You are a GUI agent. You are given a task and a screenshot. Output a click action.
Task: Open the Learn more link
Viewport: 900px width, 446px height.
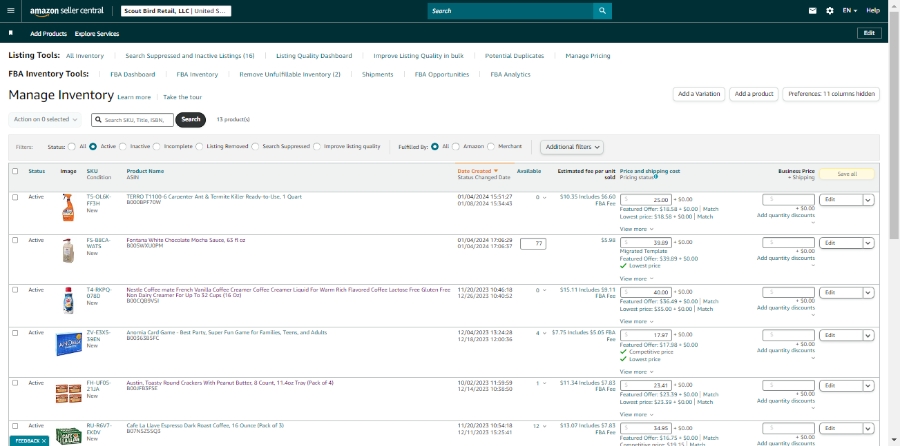pyautogui.click(x=134, y=97)
